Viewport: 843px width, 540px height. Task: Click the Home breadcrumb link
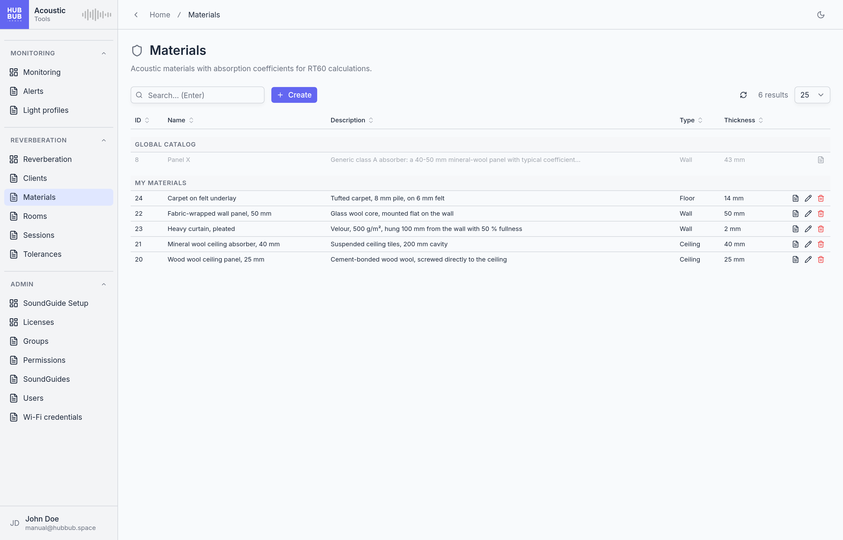(x=160, y=15)
